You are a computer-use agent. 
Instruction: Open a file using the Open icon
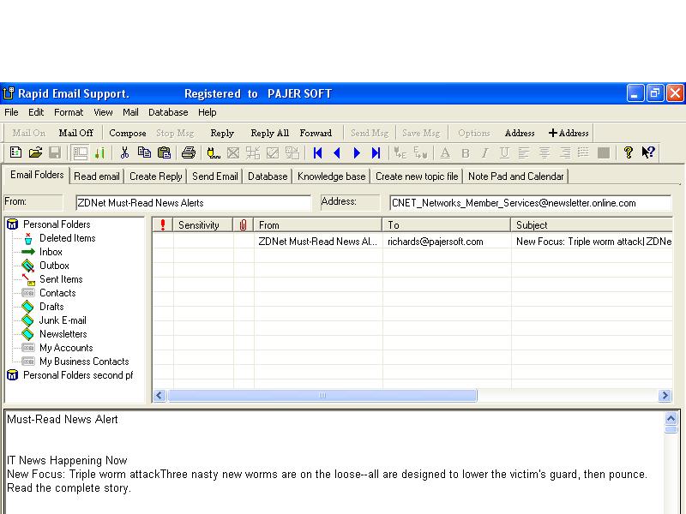(x=34, y=152)
